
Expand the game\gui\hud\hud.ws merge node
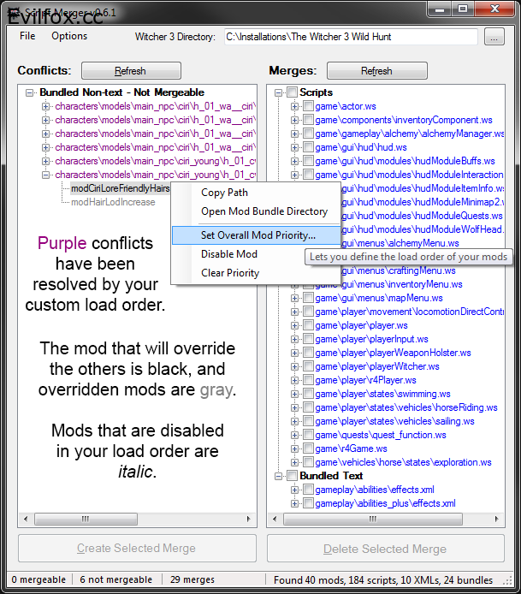[294, 147]
